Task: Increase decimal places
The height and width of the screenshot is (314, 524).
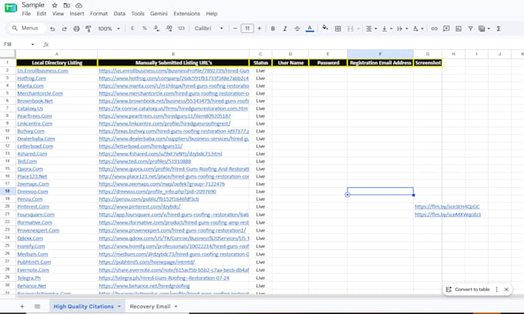Action: [169, 28]
